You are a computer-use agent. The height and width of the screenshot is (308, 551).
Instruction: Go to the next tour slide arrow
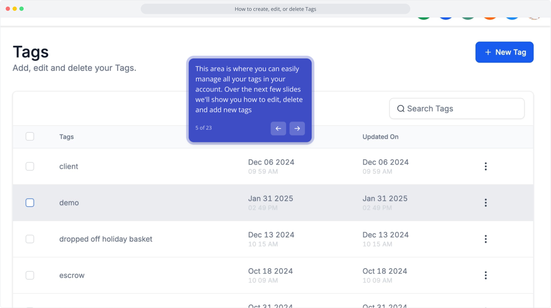[x=297, y=128]
